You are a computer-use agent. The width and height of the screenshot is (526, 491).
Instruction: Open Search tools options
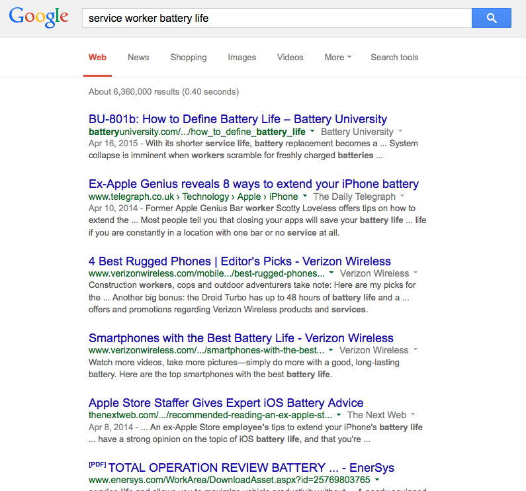point(394,58)
